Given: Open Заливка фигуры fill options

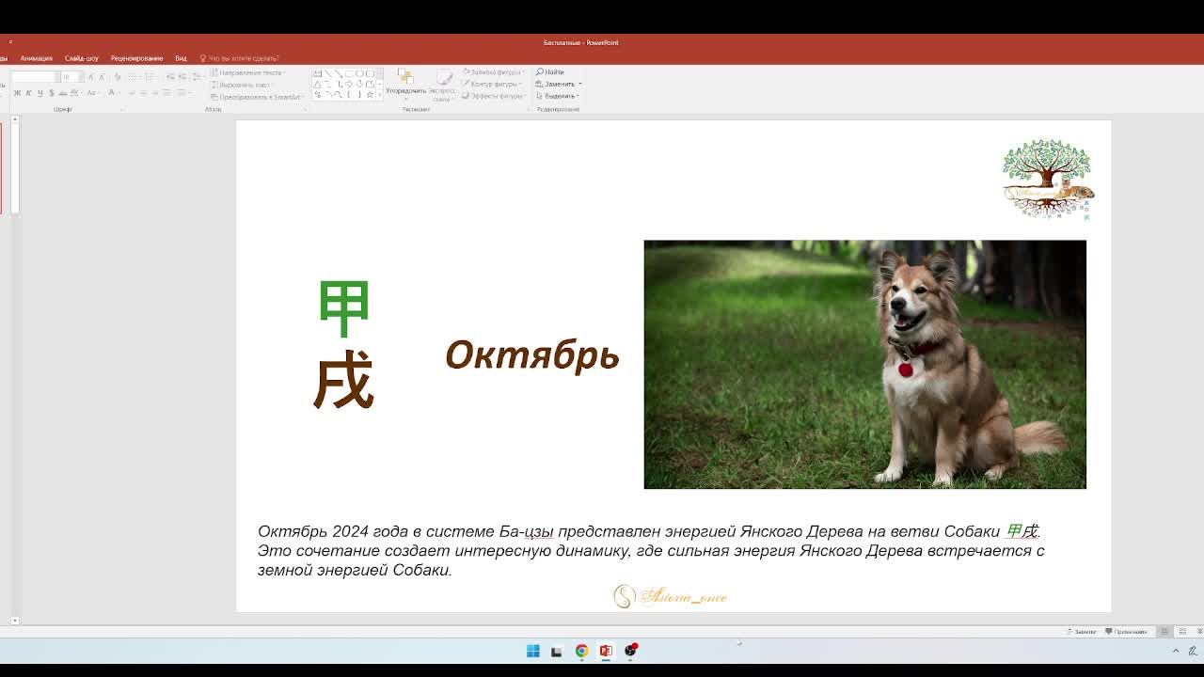Looking at the screenshot, I should click(494, 72).
